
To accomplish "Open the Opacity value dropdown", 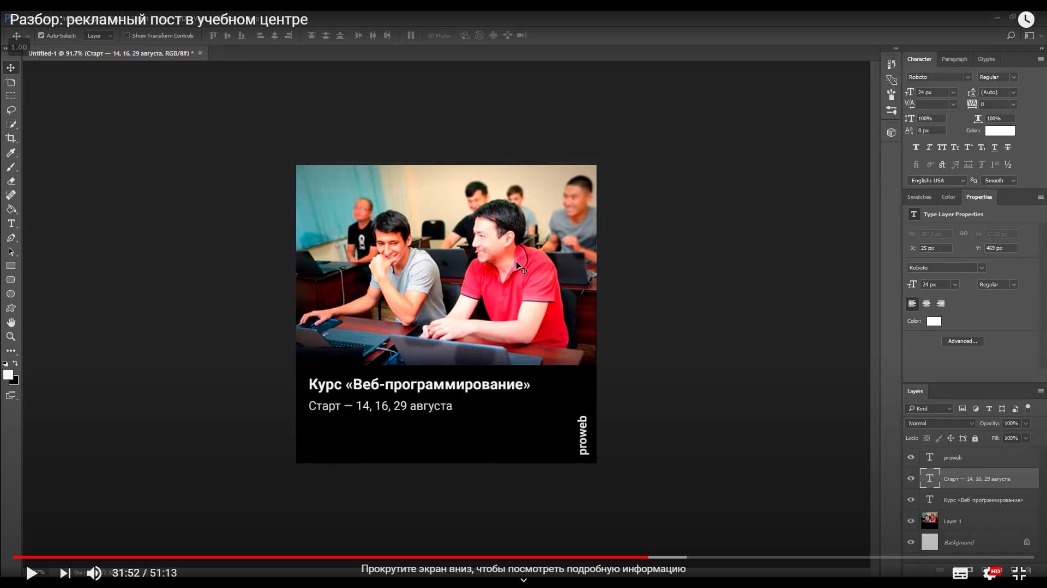I will (1026, 424).
